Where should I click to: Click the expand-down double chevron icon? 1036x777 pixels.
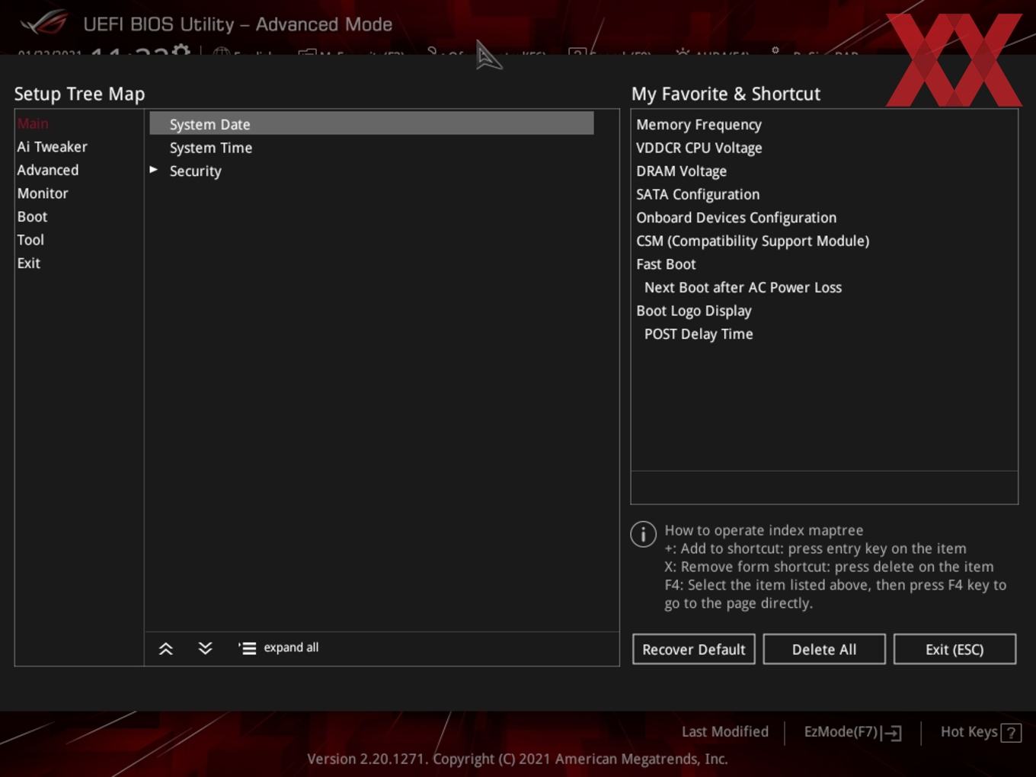205,648
